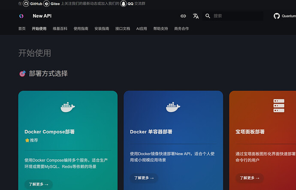Click the GitHub icon in the announcement bar

tap(26, 3)
